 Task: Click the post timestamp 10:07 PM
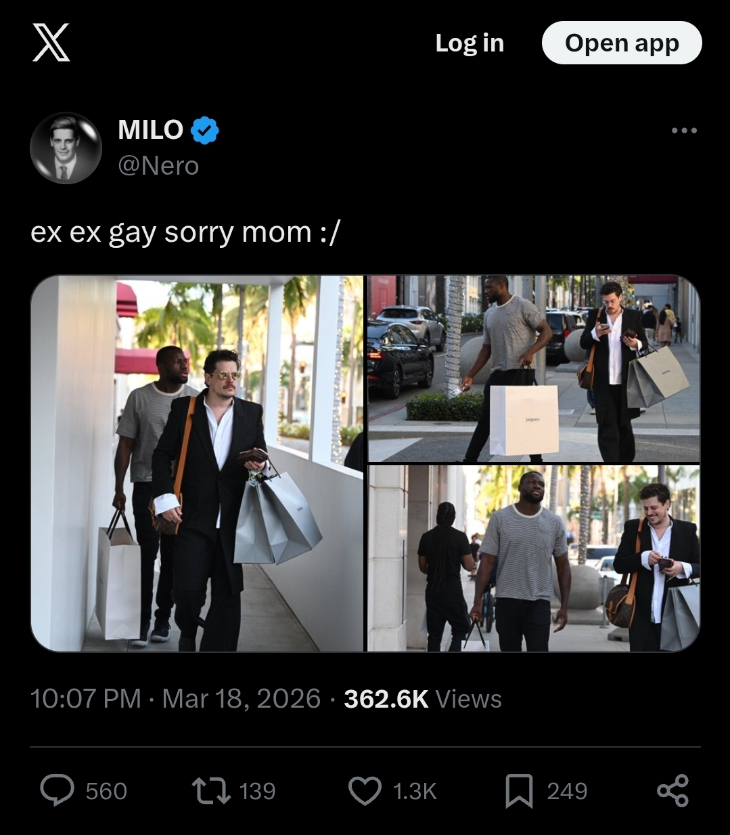pos(85,698)
